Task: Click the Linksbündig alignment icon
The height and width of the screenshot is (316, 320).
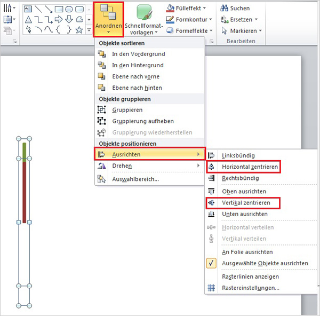Action: (212, 155)
